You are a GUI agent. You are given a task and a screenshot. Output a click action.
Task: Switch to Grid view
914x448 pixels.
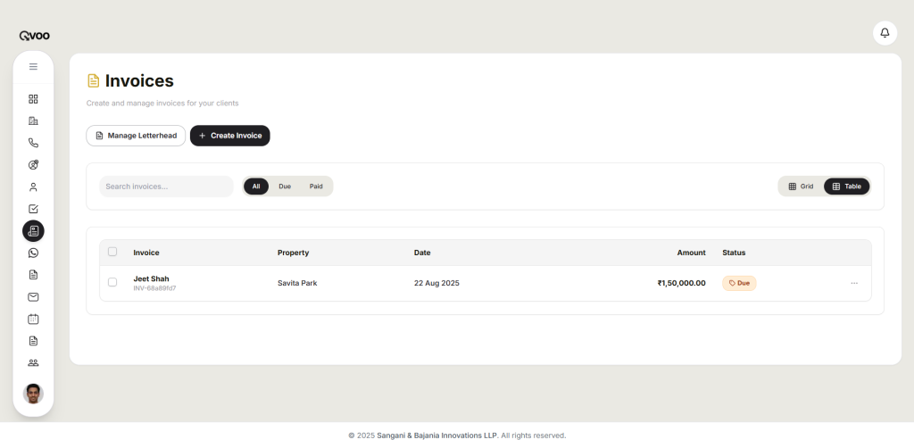(801, 187)
